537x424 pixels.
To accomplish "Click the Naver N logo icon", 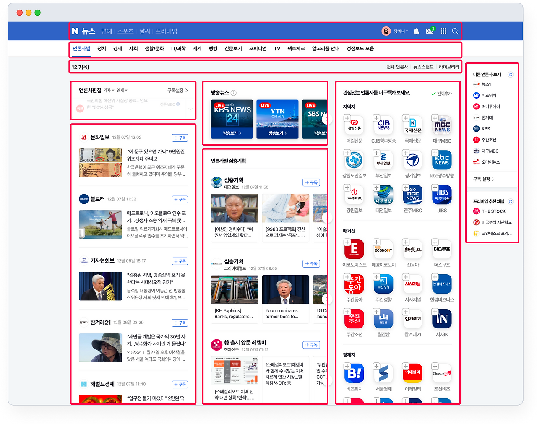I will click(75, 31).
